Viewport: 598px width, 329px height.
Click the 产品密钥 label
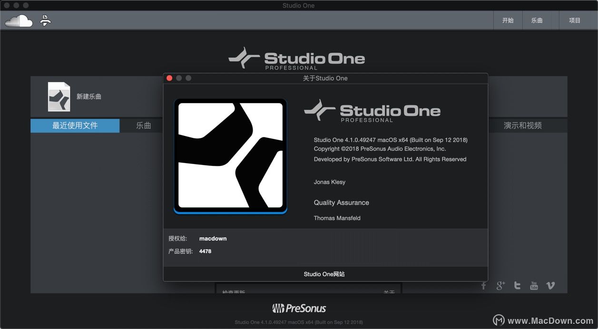181,251
